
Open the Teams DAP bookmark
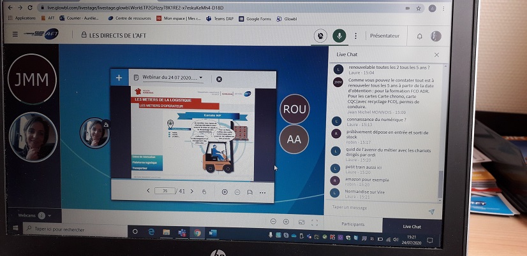[219, 19]
